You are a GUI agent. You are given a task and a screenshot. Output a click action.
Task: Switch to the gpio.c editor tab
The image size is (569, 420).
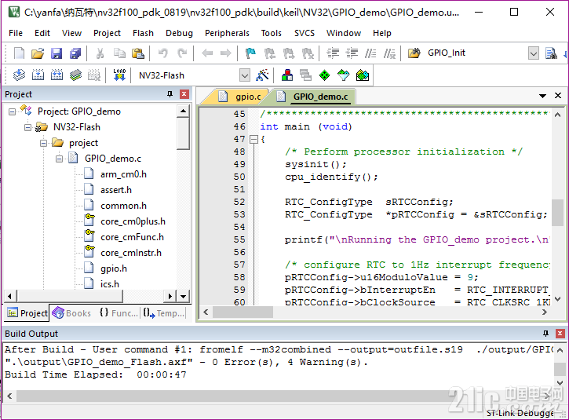coord(240,97)
